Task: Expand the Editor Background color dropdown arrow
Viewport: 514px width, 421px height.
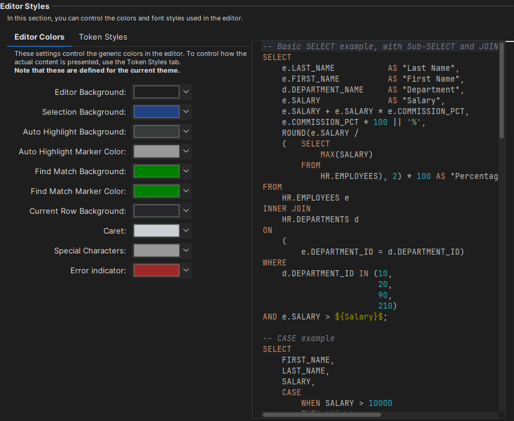Action: point(186,92)
